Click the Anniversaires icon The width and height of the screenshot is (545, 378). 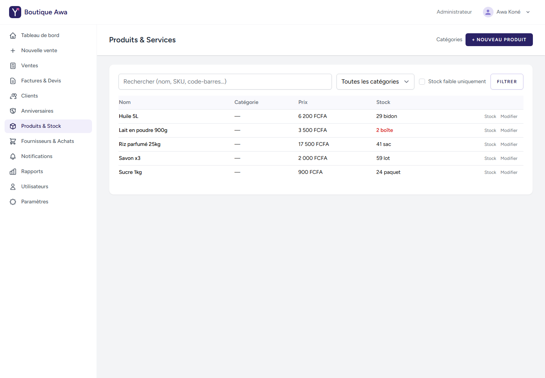[13, 111]
